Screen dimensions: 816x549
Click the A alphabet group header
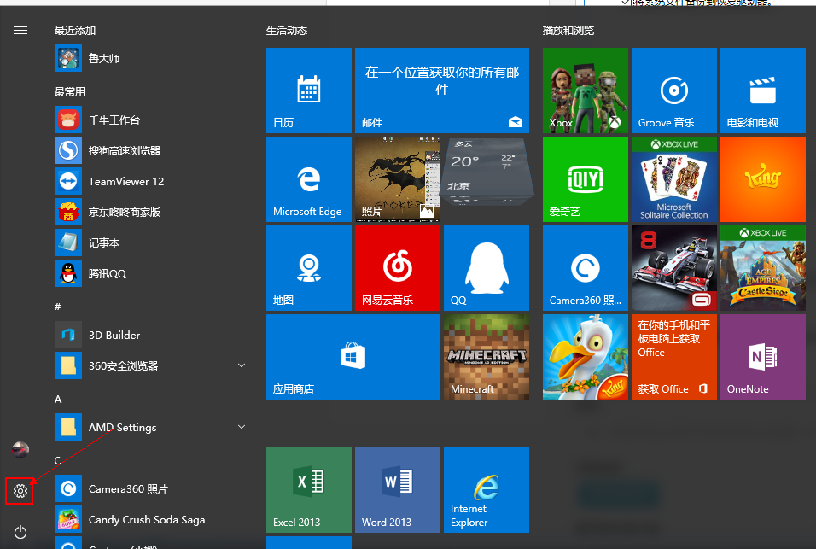58,399
